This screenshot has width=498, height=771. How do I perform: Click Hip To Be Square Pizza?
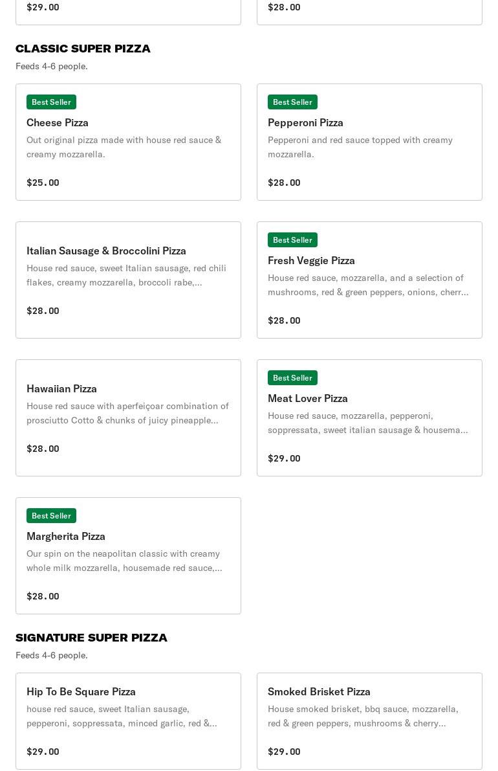point(128,721)
